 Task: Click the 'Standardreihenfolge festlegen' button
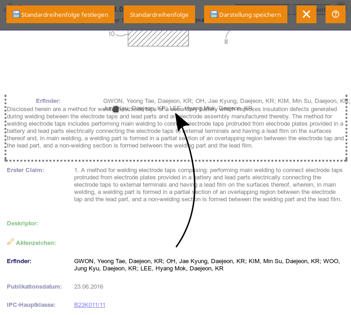point(60,15)
